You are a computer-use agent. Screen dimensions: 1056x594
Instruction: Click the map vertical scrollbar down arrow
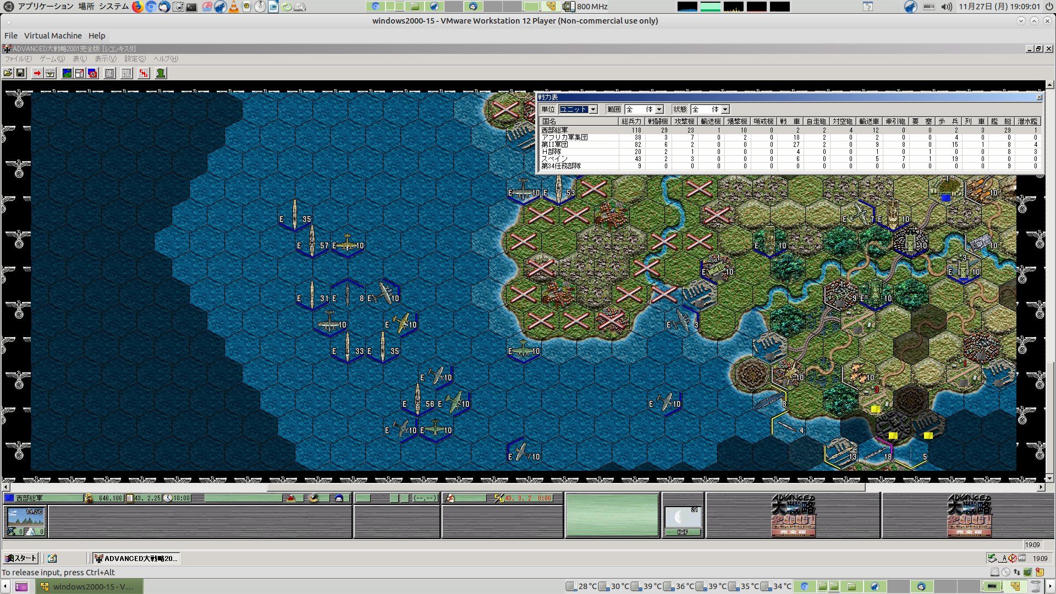[x=1050, y=479]
